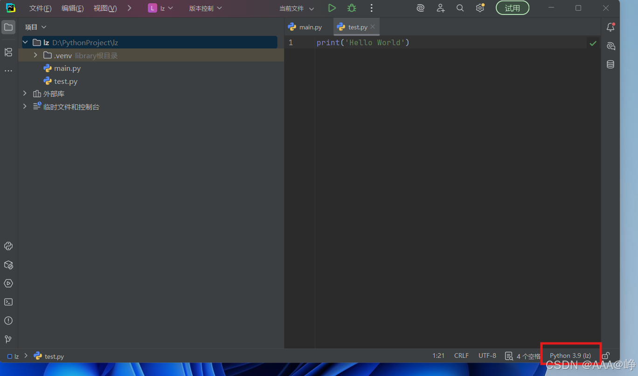Expand 临时文件和控制台 node

coord(25,107)
